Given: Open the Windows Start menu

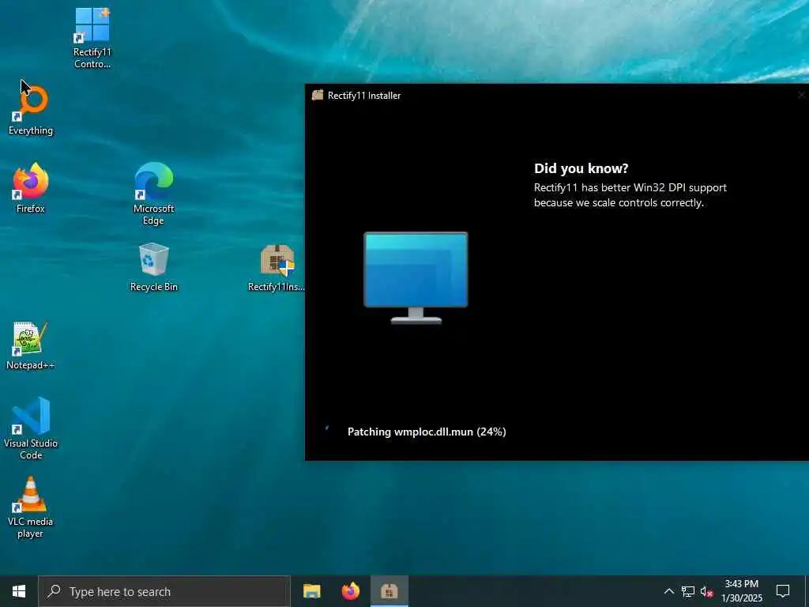Looking at the screenshot, I should (x=19, y=591).
